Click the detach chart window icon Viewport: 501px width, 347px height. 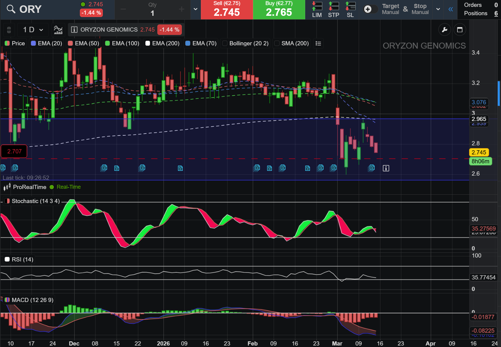tap(460, 30)
